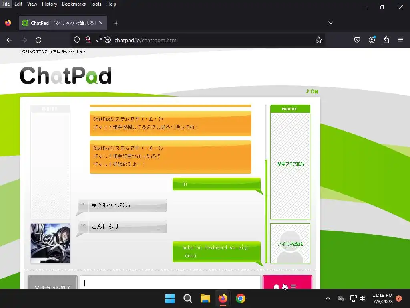This screenshot has height=308, width=410.
Task: Click the 簡易プロフ登録 link
Action: coord(291,164)
